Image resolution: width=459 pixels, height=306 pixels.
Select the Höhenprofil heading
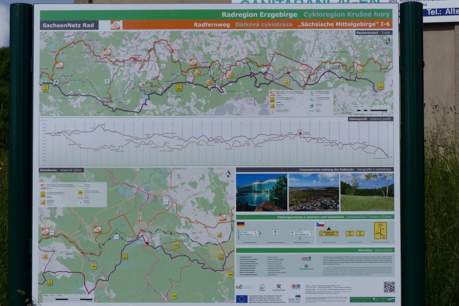pyautogui.click(x=358, y=119)
